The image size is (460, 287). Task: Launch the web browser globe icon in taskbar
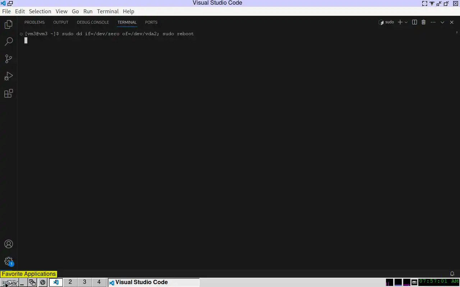(x=43, y=282)
